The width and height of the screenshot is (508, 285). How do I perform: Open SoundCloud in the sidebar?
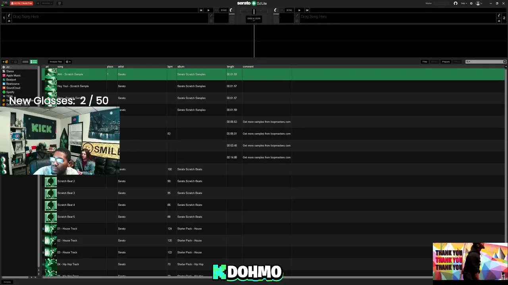(x=13, y=88)
